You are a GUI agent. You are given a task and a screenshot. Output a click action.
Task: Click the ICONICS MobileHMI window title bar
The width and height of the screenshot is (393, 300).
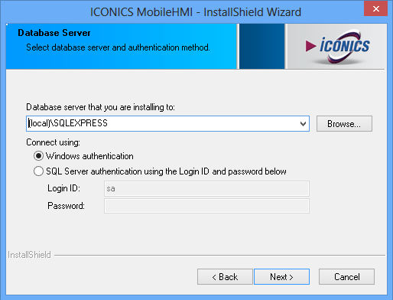point(196,12)
